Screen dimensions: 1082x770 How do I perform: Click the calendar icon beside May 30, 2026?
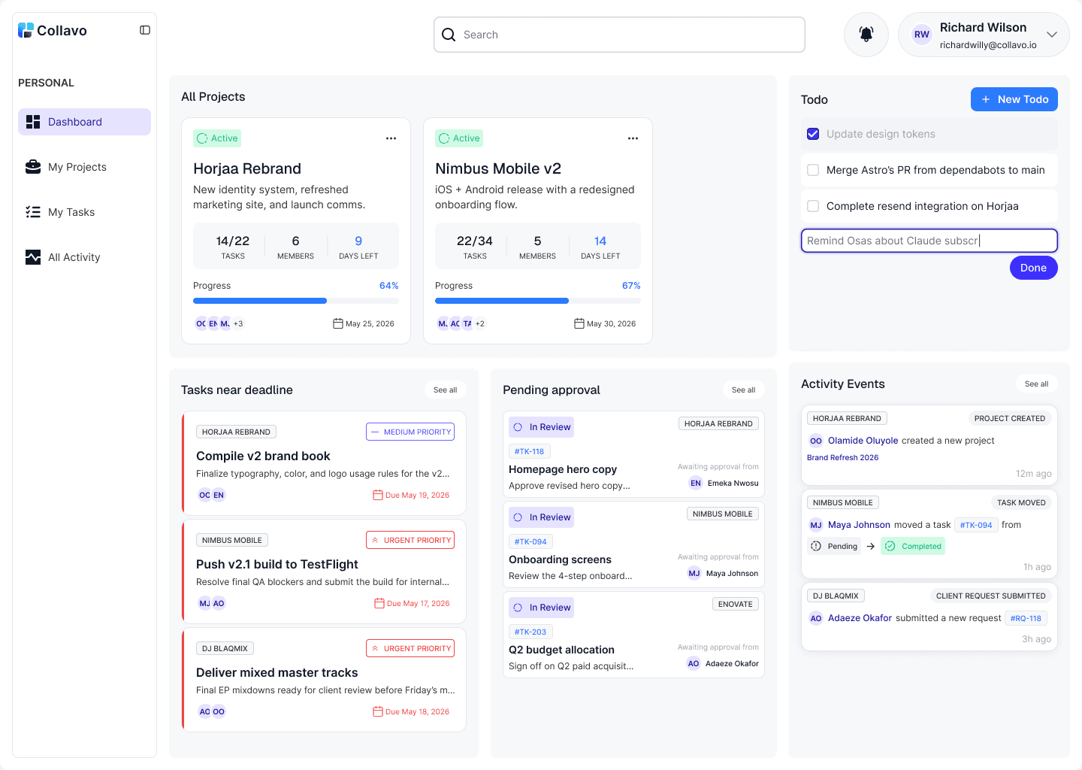pos(579,323)
